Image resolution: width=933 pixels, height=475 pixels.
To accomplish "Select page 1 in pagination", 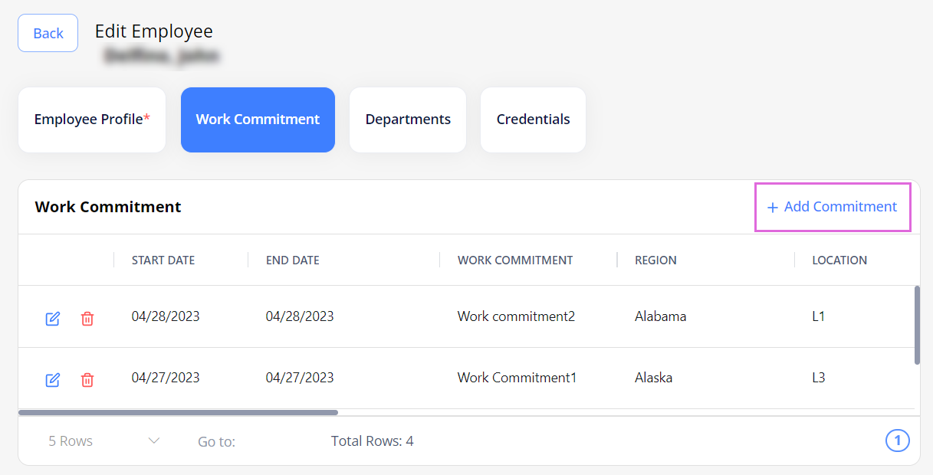I will point(898,441).
